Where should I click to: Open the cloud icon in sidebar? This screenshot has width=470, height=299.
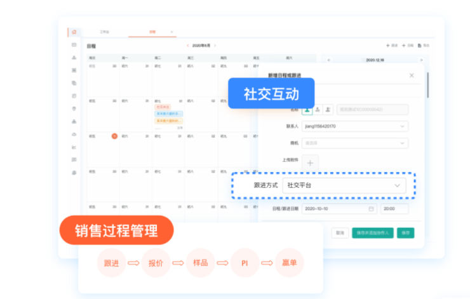pos(74,134)
